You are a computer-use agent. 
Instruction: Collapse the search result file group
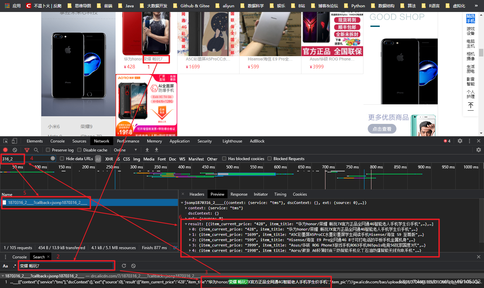(x=3, y=276)
